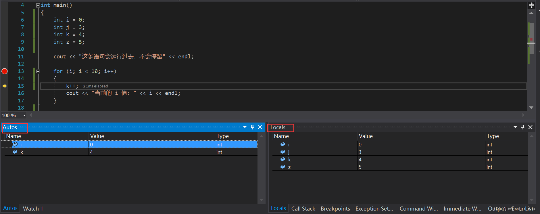Open the Call Stack tab
This screenshot has width=540, height=214.
[x=303, y=209]
